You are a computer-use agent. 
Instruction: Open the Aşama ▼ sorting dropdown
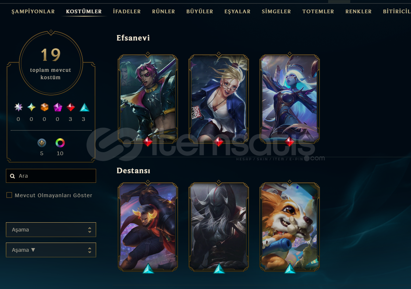pyautogui.click(x=51, y=250)
